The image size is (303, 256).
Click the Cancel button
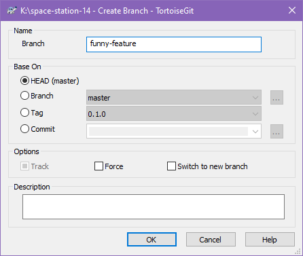coord(211,240)
